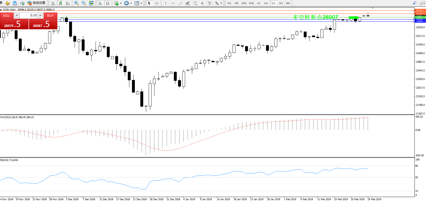This screenshot has width=426, height=202.
Task: Toggle chart auto scroll
Action: [100, 3]
